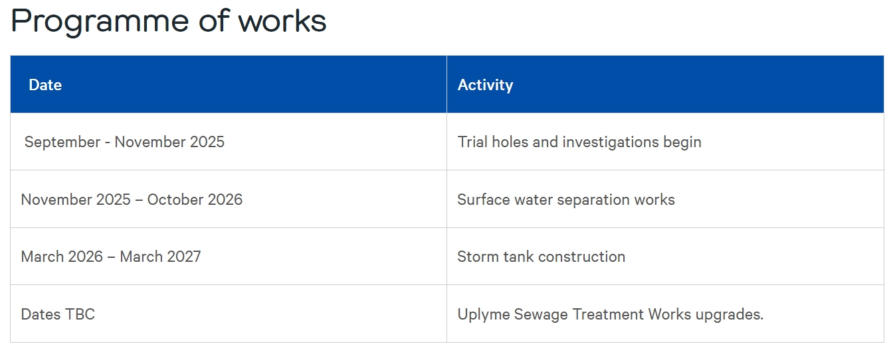The height and width of the screenshot is (354, 895).
Task: Click the November 2025 – October 2026 cell
Action: coord(229,199)
